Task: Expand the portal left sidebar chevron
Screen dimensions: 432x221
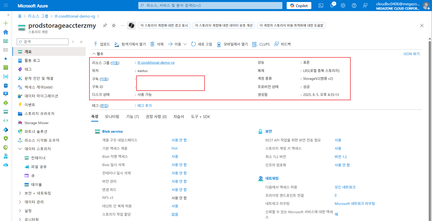Action: coord(8,15)
